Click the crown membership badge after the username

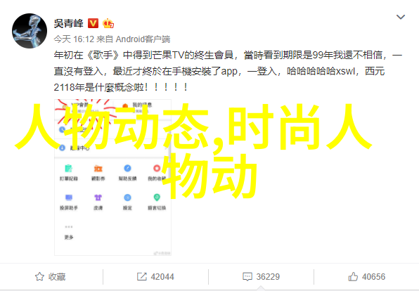(108, 23)
